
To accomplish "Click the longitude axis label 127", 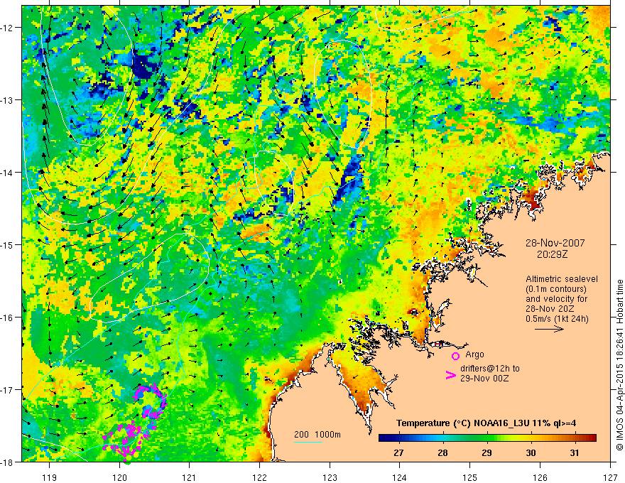I will [610, 477].
